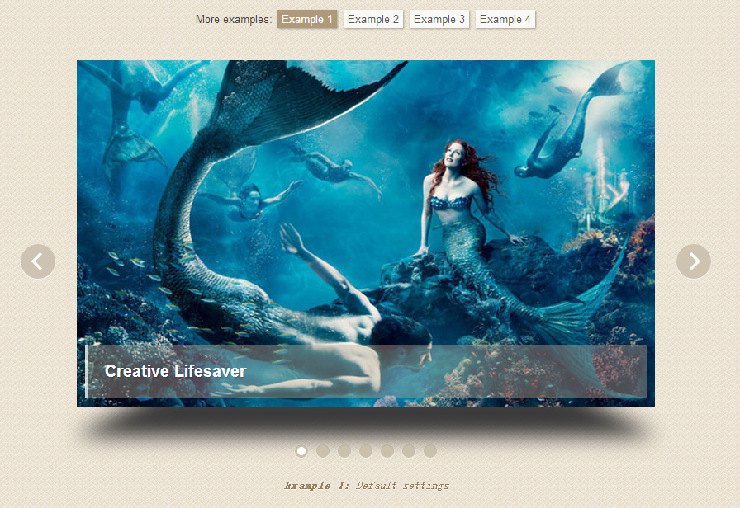Image resolution: width=740 pixels, height=508 pixels.
Task: Switch to Example 3
Action: [x=439, y=19]
